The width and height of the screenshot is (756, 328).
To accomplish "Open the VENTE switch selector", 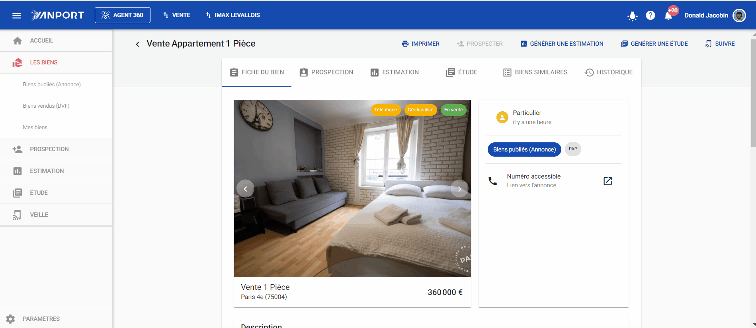I will click(176, 15).
